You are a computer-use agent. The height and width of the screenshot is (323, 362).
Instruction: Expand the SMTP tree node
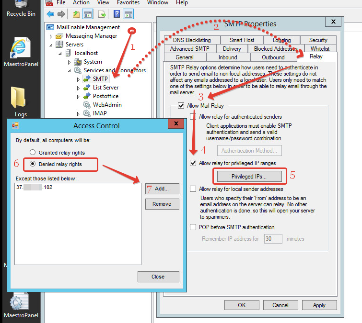(78, 79)
